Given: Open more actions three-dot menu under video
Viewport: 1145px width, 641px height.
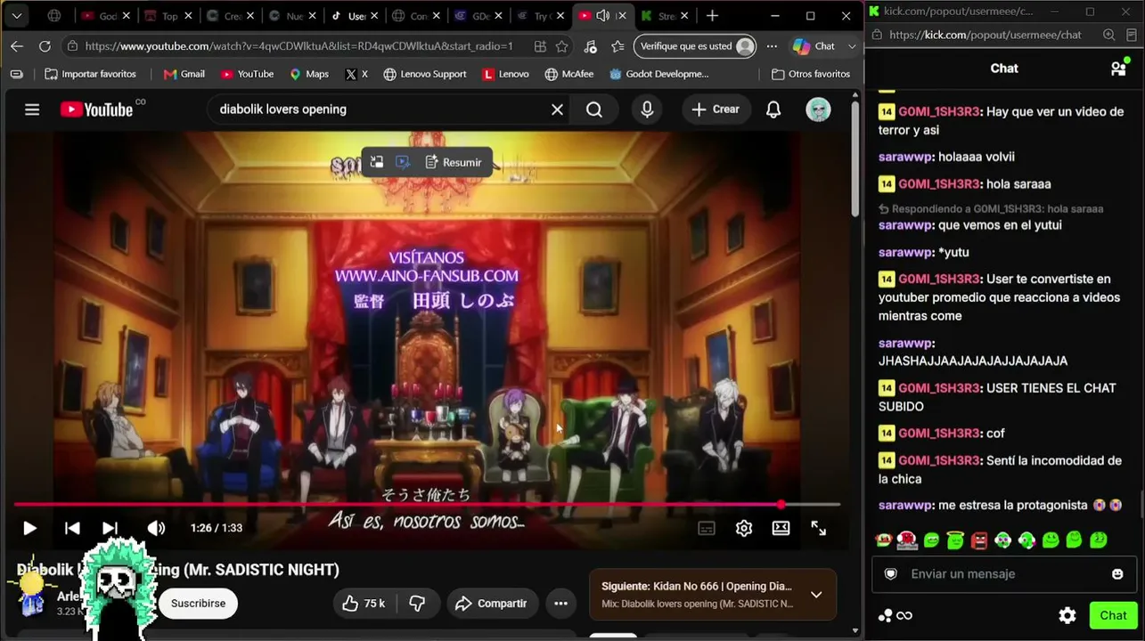Looking at the screenshot, I should 560,604.
